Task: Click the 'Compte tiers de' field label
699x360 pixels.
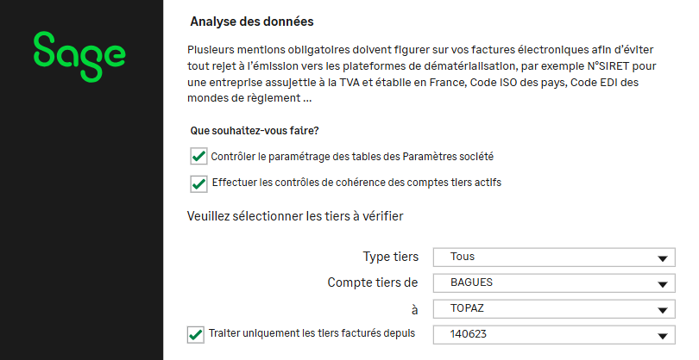Action: click(373, 282)
